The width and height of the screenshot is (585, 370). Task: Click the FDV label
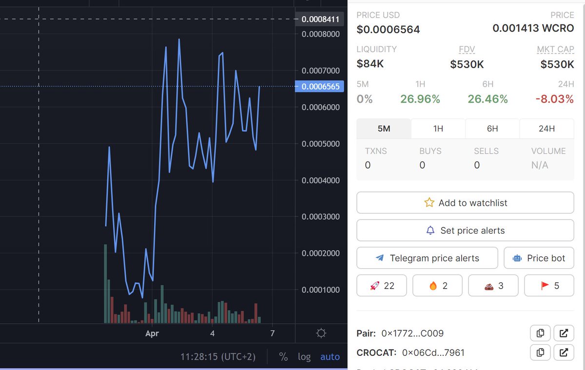(467, 49)
